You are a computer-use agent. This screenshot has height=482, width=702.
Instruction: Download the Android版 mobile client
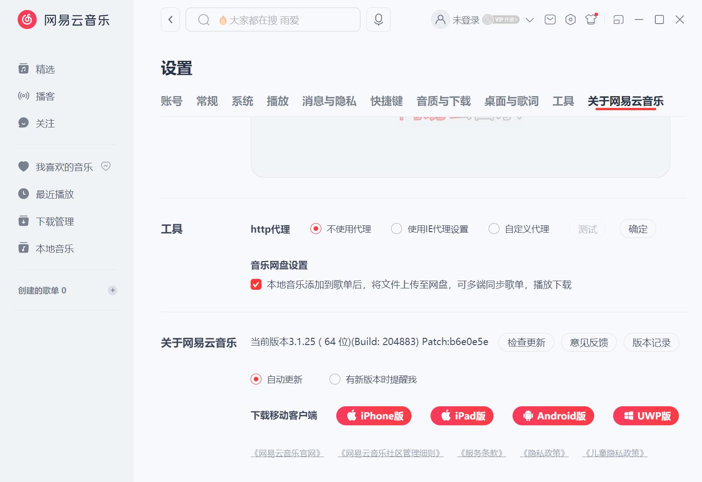point(553,416)
